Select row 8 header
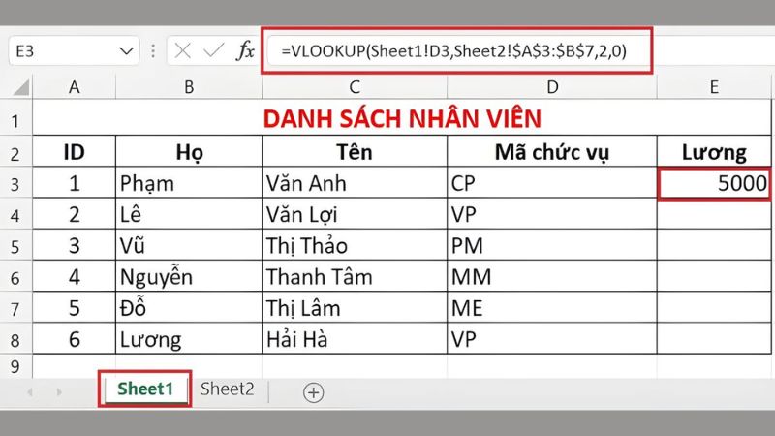This screenshot has height=436, width=775. point(15,338)
